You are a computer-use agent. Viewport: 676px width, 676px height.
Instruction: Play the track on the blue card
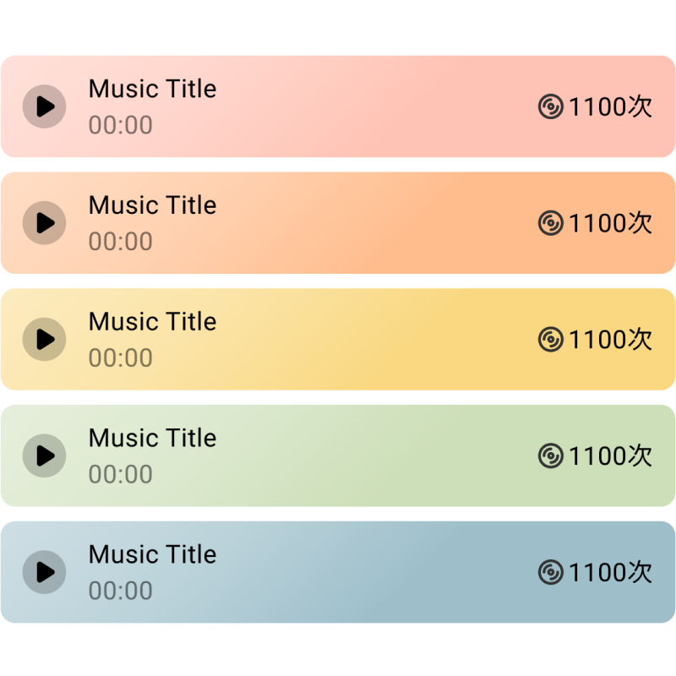pos(45,572)
